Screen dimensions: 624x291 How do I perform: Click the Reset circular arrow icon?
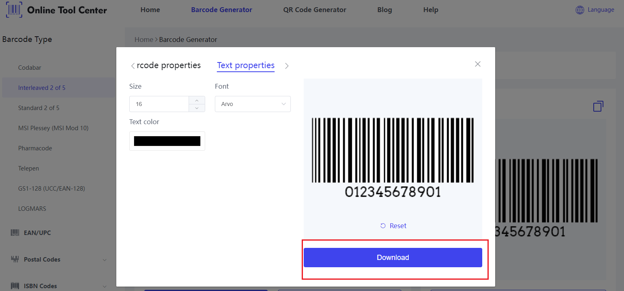coord(383,226)
